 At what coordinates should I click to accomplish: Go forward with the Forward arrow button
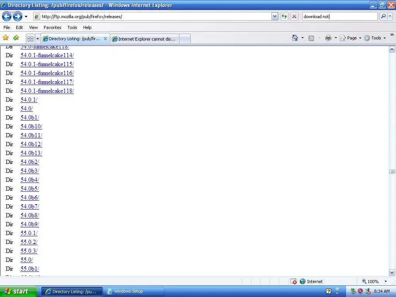point(17,17)
